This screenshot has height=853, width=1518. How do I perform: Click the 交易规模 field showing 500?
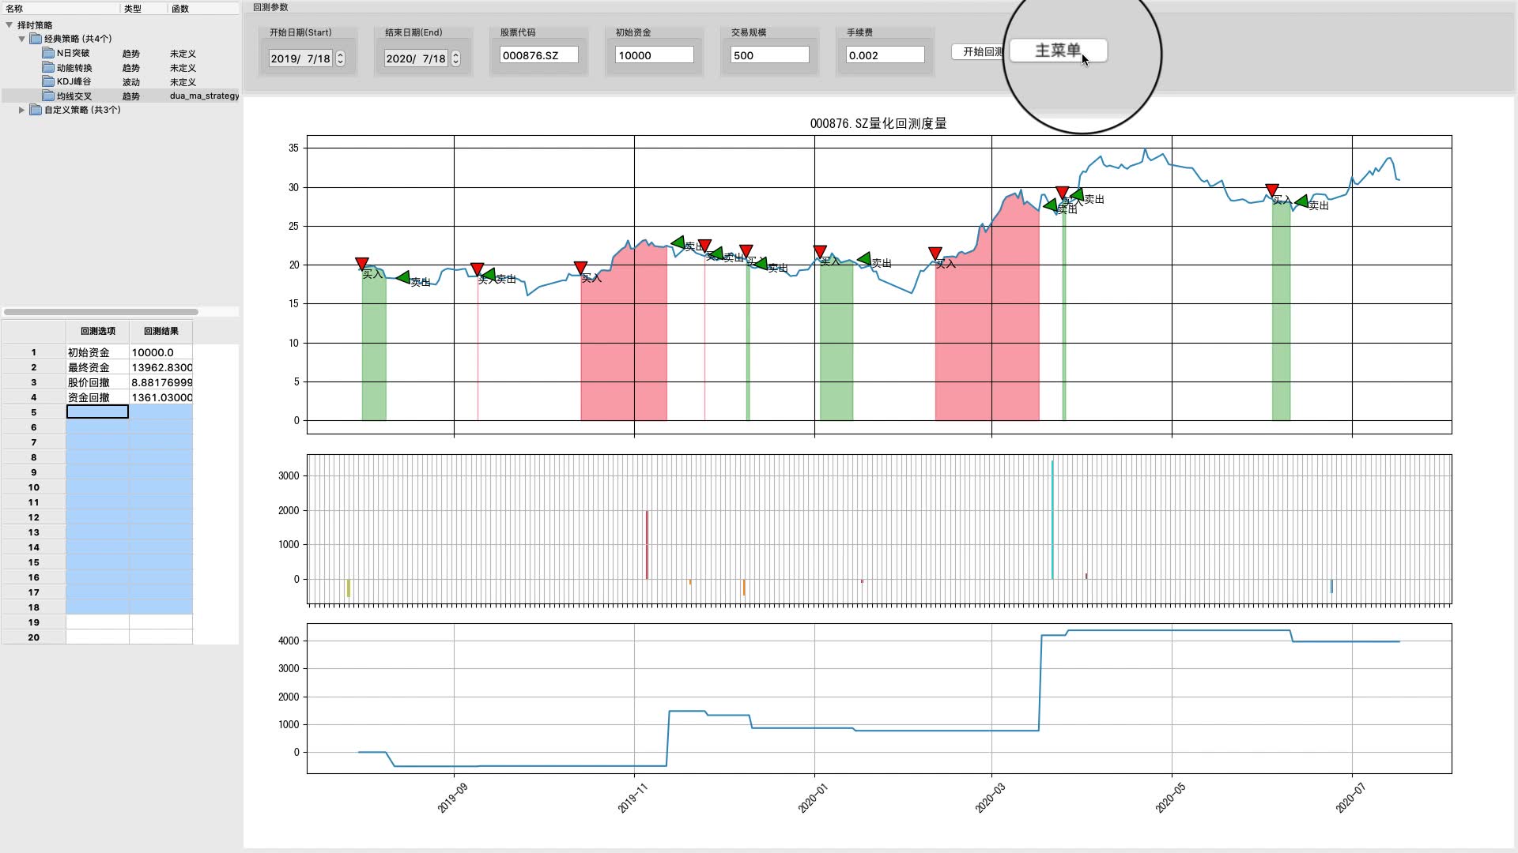pos(769,54)
